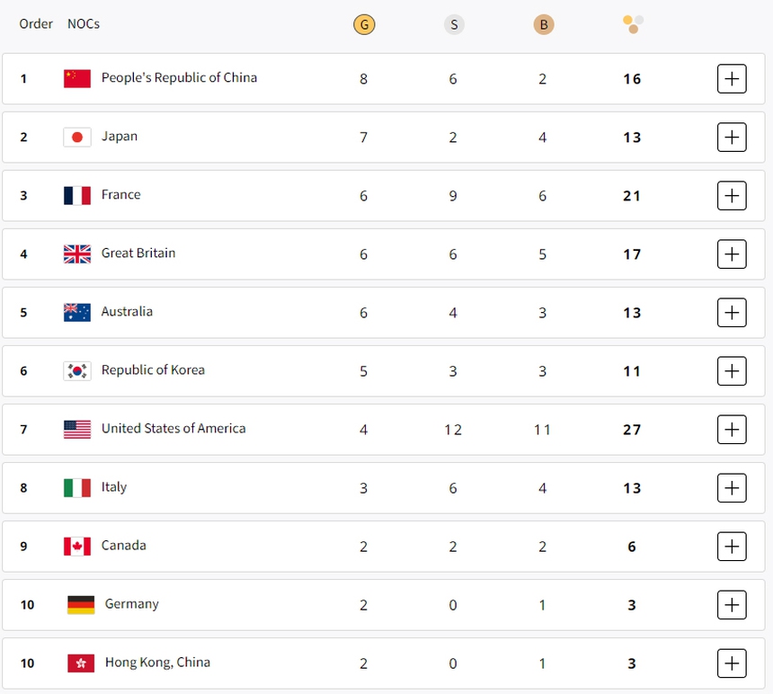Click the Australia flag icon
This screenshot has height=694, width=773.
click(x=77, y=312)
